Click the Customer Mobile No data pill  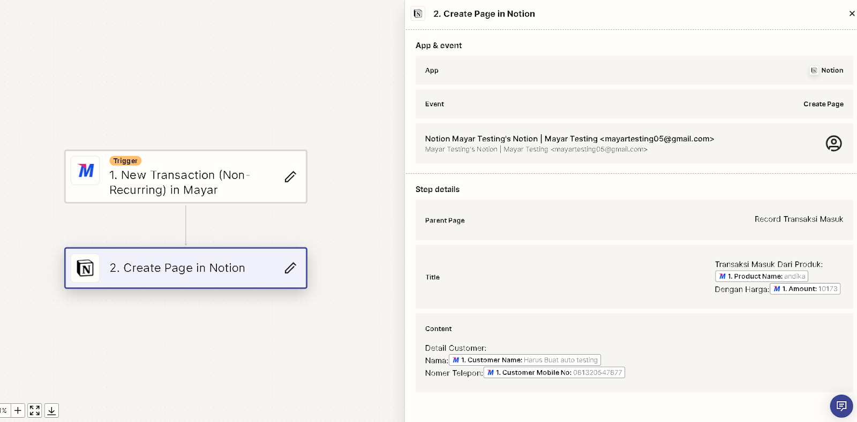coord(554,372)
